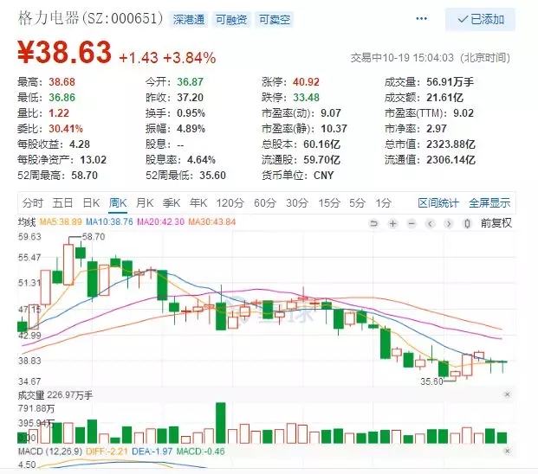Show the 1分 chart

click(383, 202)
